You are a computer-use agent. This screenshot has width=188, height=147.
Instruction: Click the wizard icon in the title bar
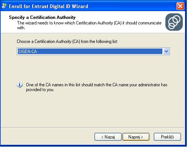pos(4,6)
